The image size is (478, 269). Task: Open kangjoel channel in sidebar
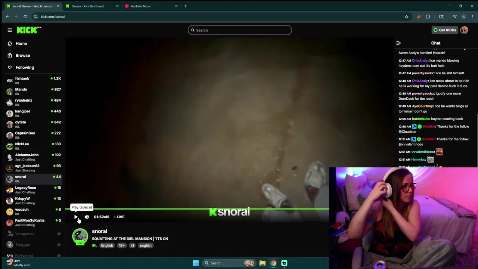click(34, 113)
